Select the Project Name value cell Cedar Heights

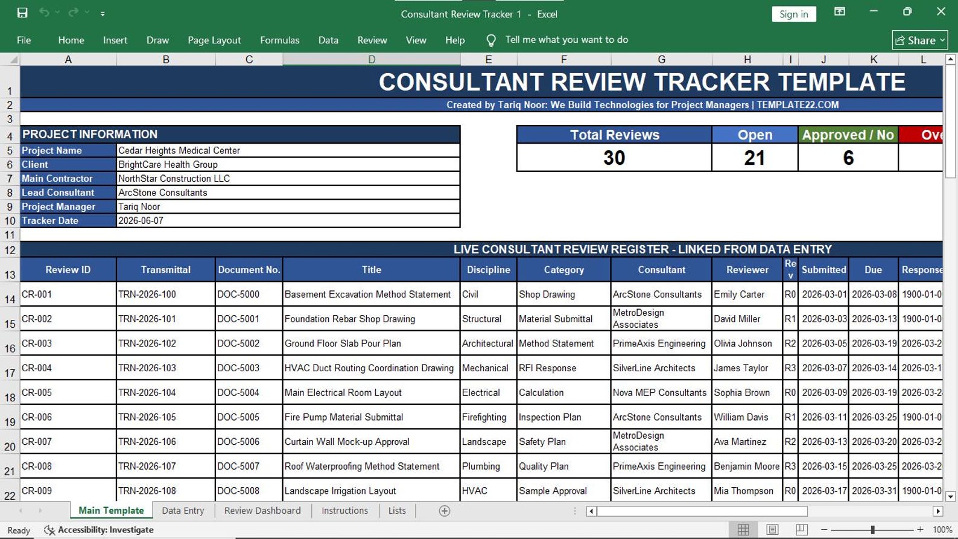pyautogui.click(x=288, y=150)
